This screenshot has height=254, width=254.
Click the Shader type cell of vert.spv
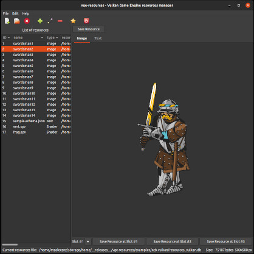pyautogui.click(x=52, y=126)
